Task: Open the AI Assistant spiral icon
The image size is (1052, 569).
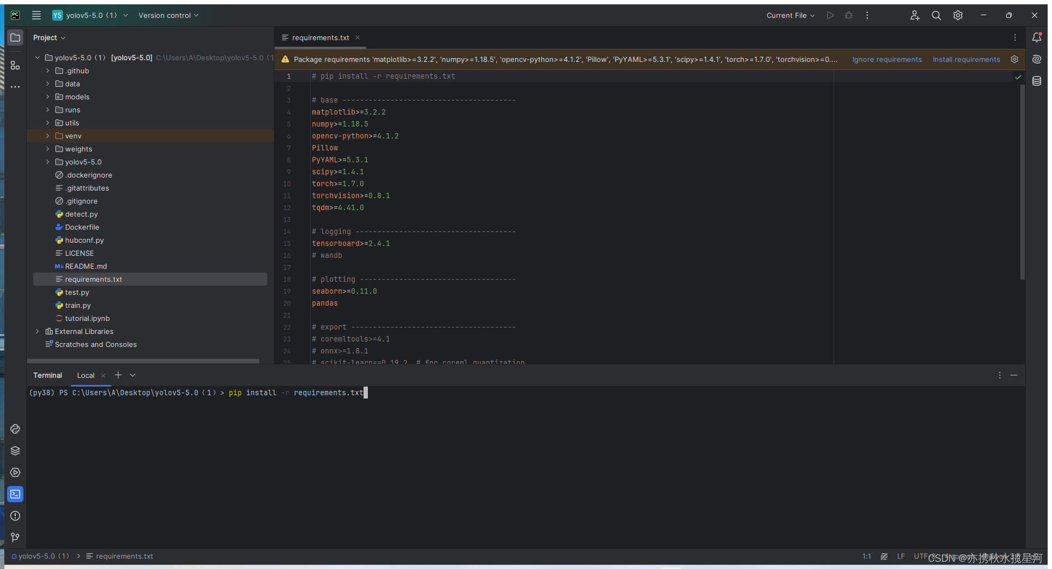Action: (x=1037, y=59)
